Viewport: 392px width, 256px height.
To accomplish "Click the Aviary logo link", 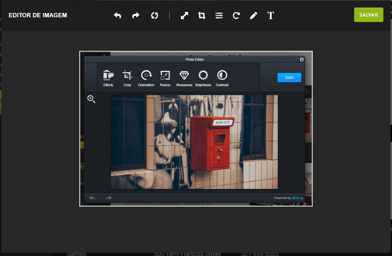I will coord(298,198).
